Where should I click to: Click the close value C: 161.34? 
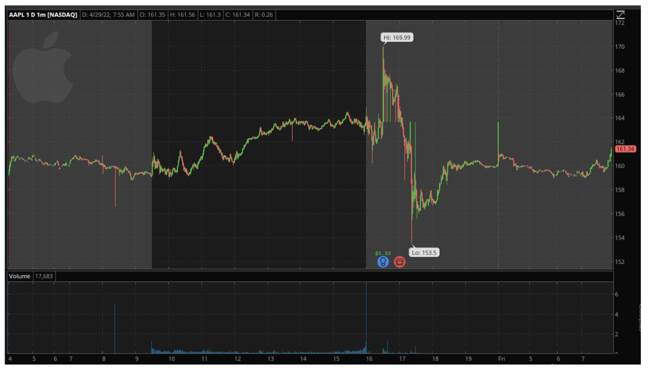click(238, 15)
